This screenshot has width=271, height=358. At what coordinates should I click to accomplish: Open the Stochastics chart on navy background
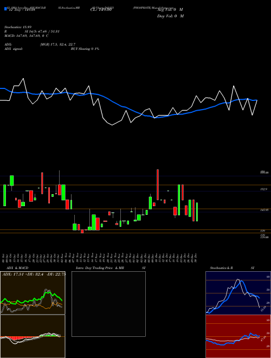click(x=238, y=293)
